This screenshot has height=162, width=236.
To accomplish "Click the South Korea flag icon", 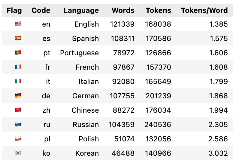I will pos(18,153).
